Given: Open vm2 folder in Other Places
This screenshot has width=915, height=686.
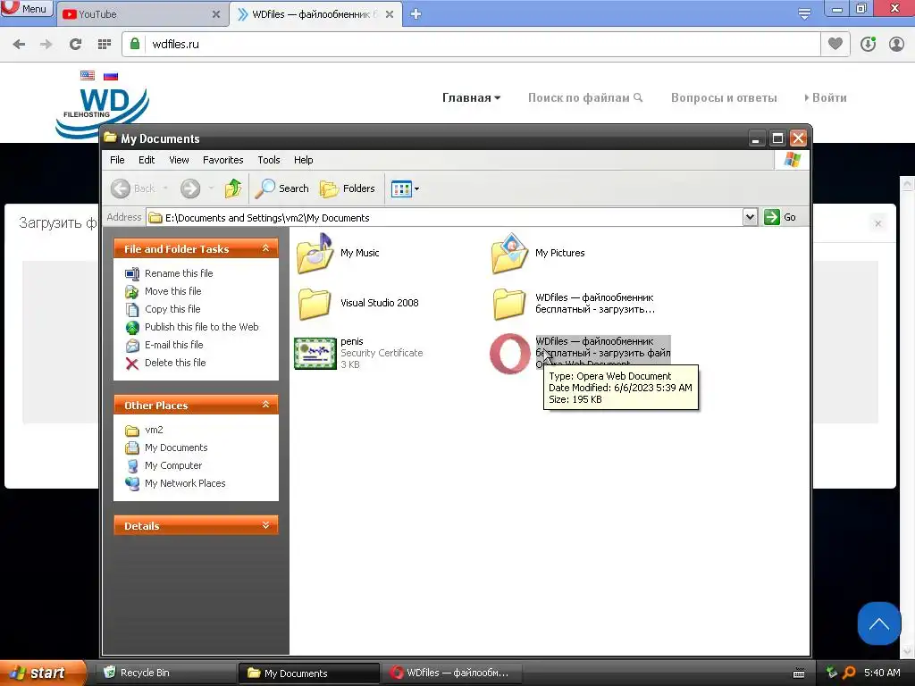Looking at the screenshot, I should click(154, 430).
